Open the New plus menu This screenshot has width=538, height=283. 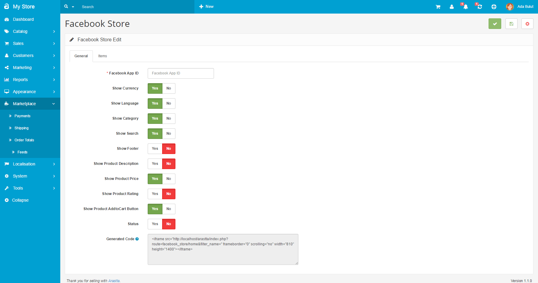coord(206,7)
